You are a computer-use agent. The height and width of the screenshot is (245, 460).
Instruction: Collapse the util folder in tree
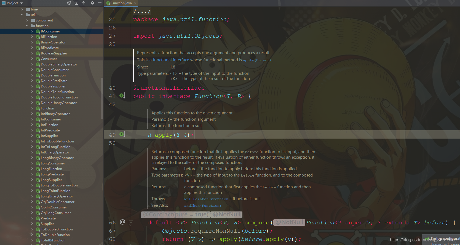[x=22, y=15]
